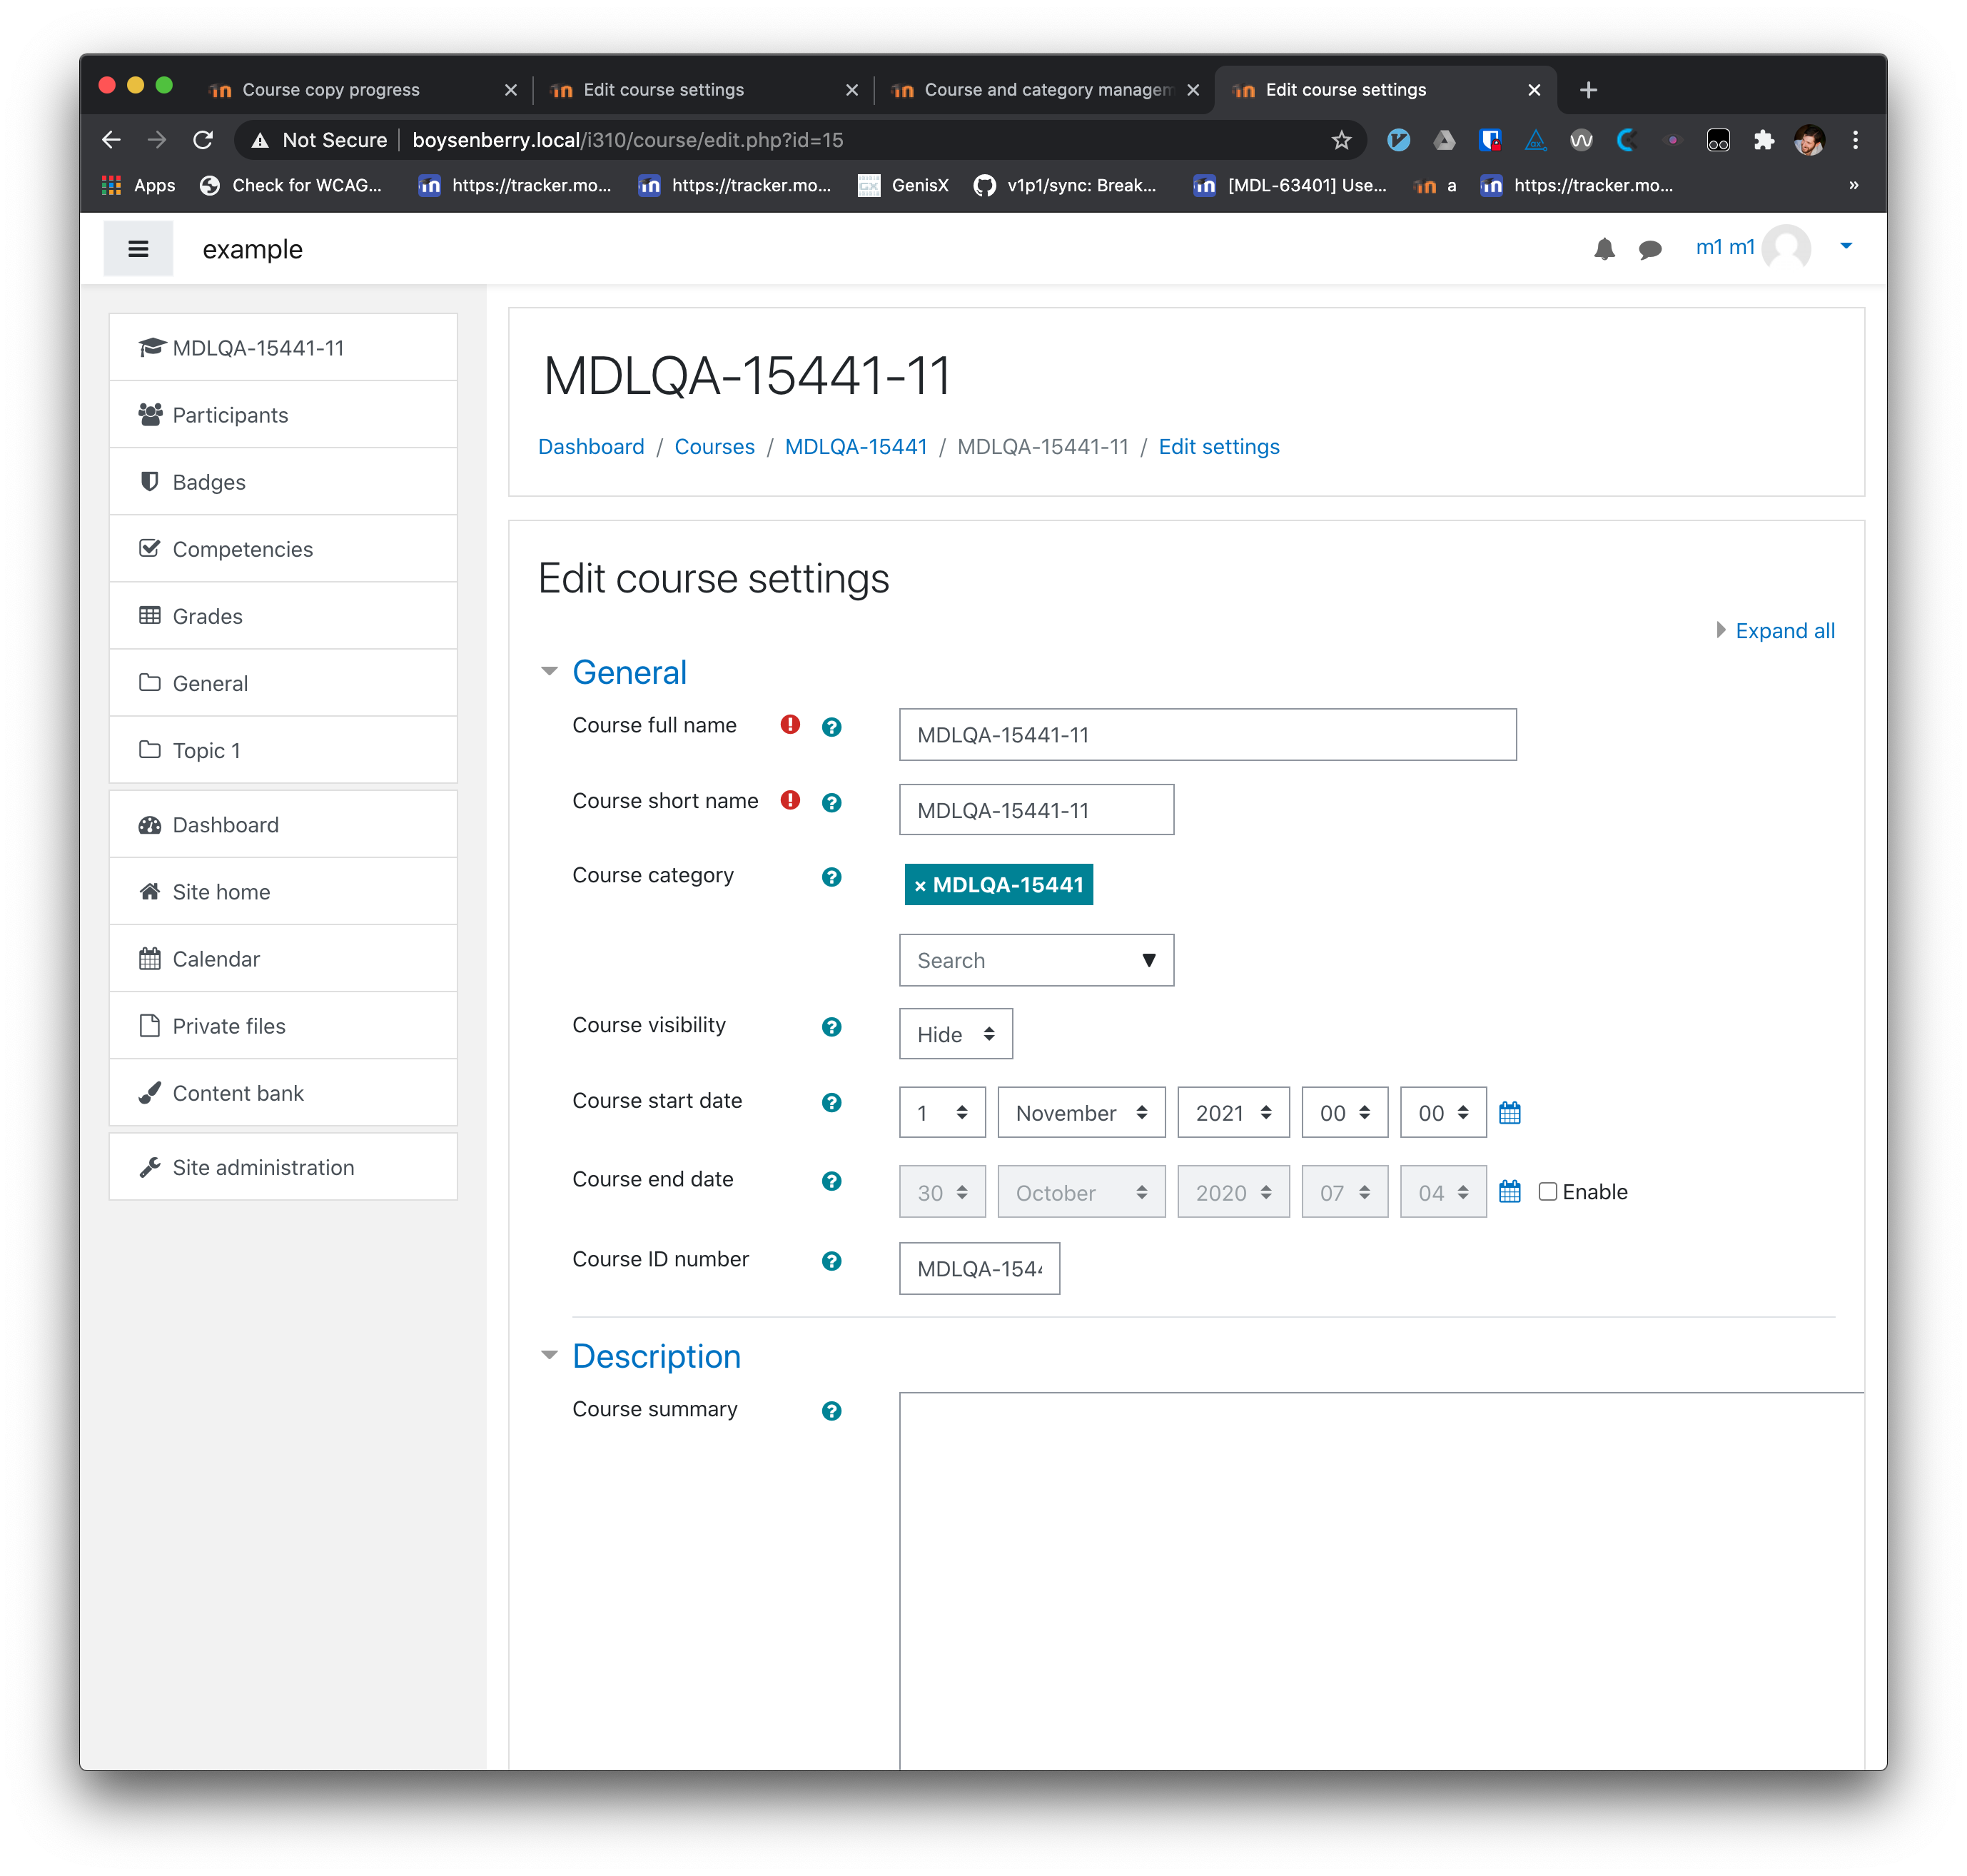The width and height of the screenshot is (1967, 1876).
Task: Open Participants in the side menu
Action: point(283,415)
